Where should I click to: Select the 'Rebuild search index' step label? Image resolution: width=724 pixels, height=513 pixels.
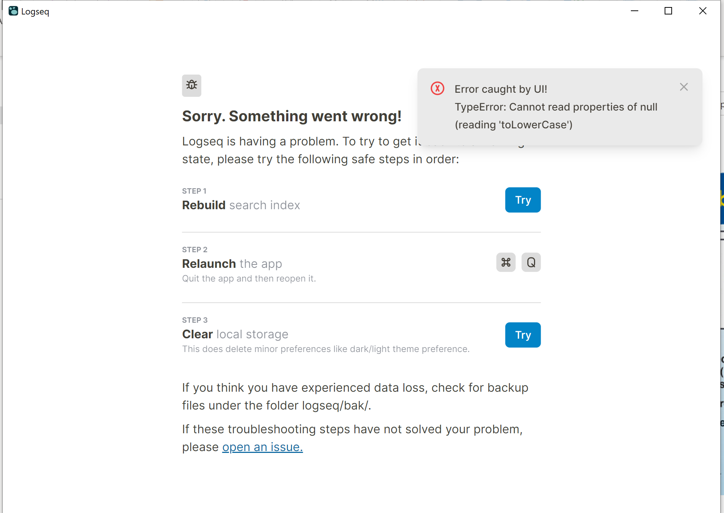coord(241,205)
